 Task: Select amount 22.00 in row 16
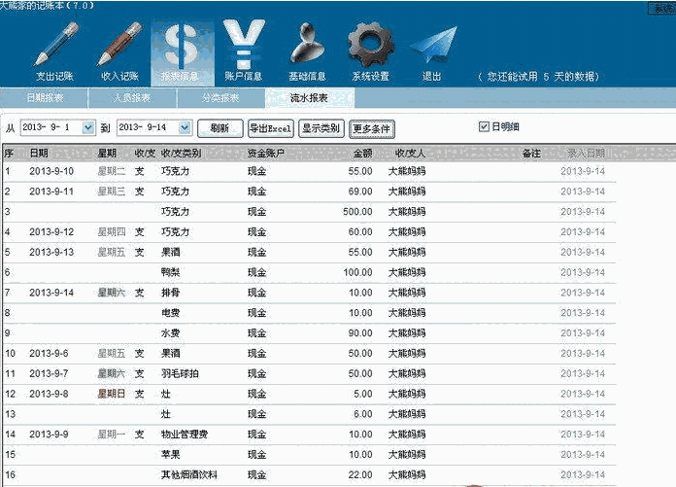pos(360,475)
